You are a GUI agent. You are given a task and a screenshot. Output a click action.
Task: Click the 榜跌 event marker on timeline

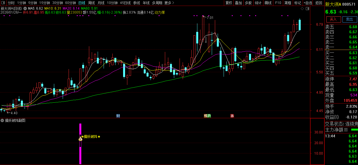pyautogui.click(x=208, y=116)
